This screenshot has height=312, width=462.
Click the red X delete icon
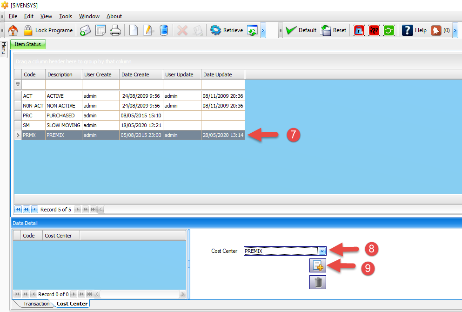click(x=182, y=30)
